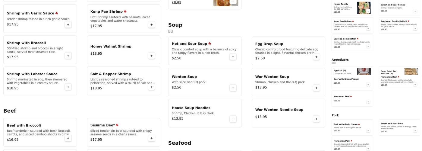Viewport: 422px width, 151px height.
Task: Add Shrimp with Garlic Sauce to order
Action: tap(68, 25)
